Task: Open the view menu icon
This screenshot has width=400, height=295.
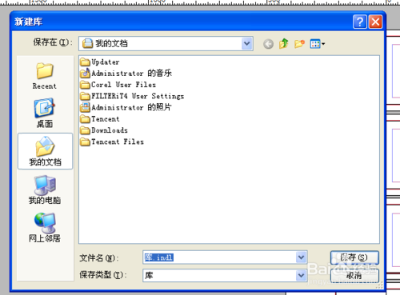Action: click(317, 44)
